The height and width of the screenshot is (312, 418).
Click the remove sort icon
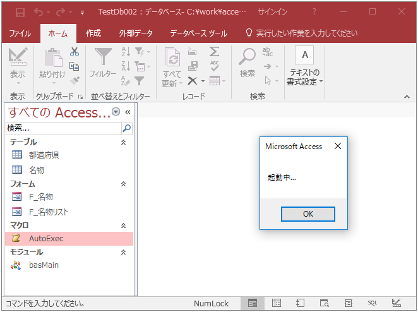pyautogui.click(x=126, y=81)
